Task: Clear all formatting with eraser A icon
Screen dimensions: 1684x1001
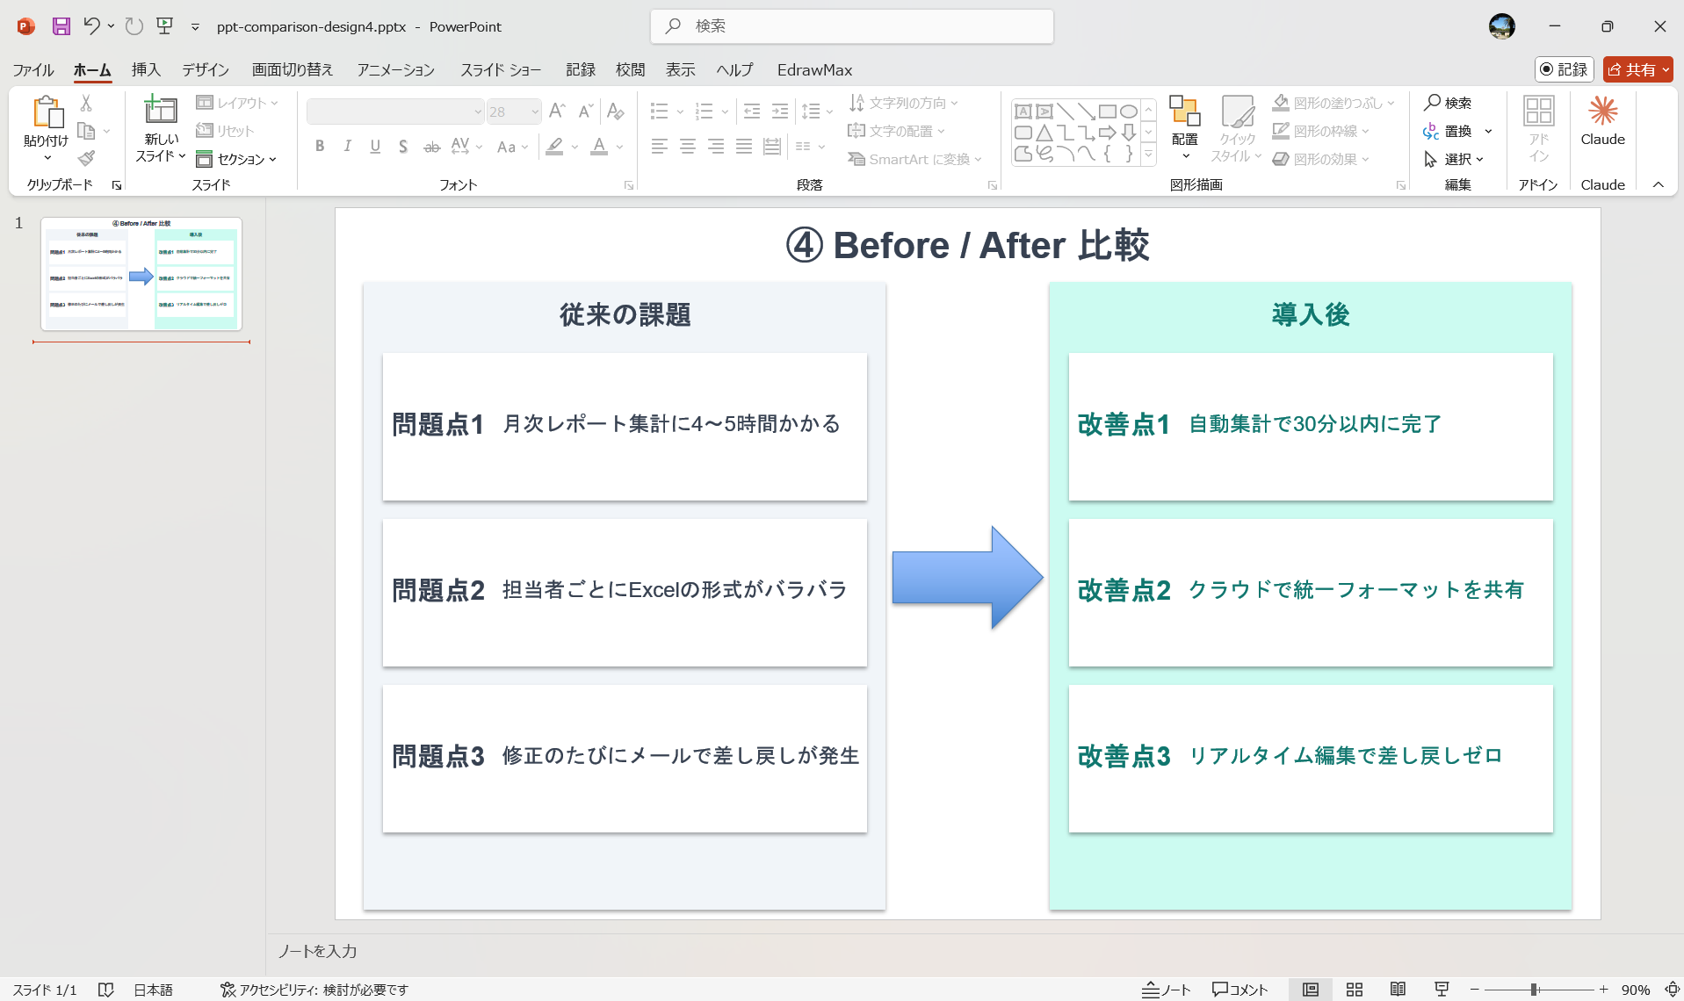Action: 616,112
